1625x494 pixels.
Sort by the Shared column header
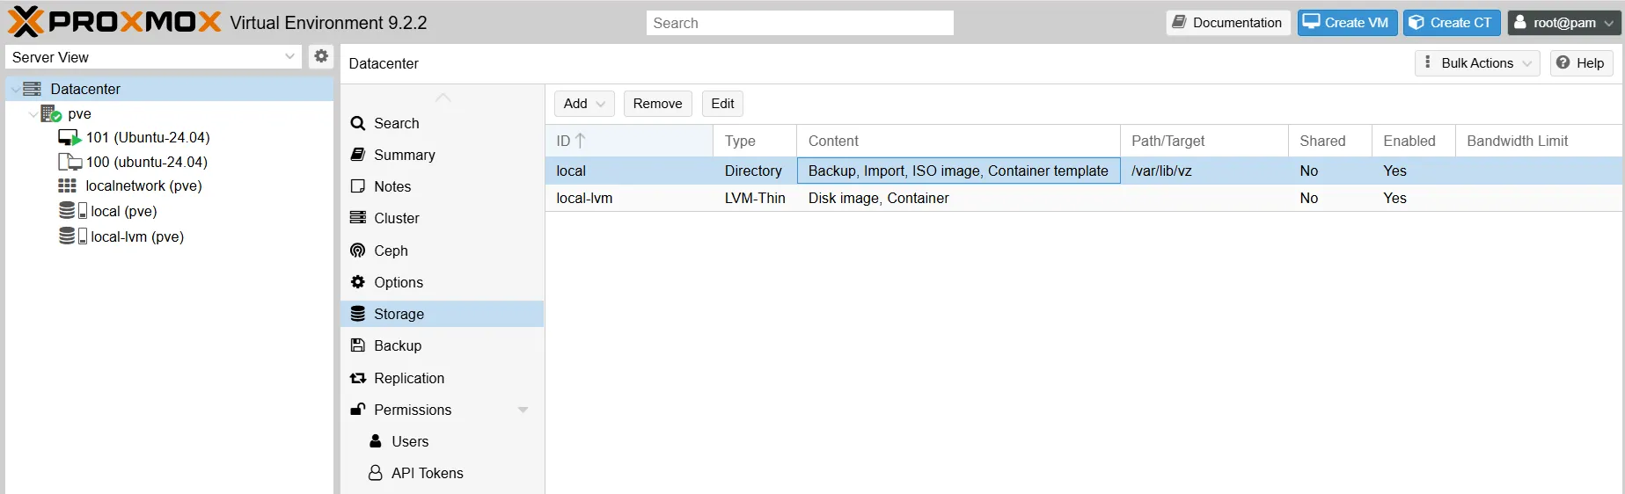point(1329,141)
